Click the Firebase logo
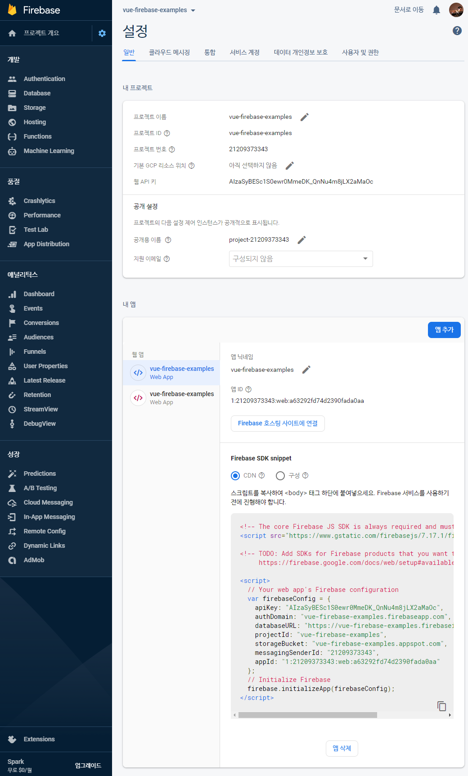Viewport: 468px width, 776px height. pyautogui.click(x=34, y=10)
